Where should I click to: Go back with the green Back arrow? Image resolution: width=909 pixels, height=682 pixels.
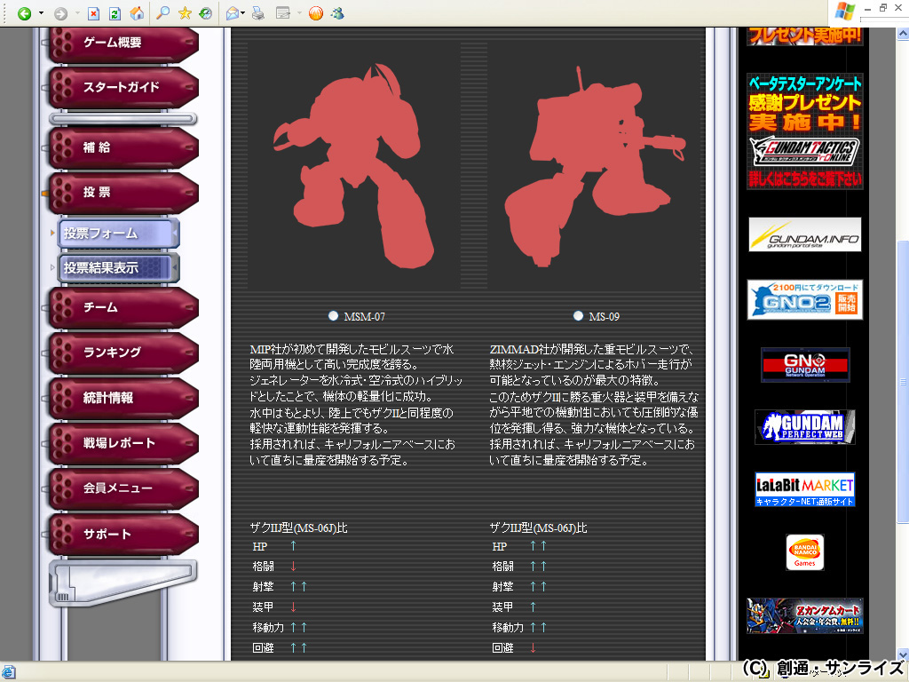(x=24, y=13)
